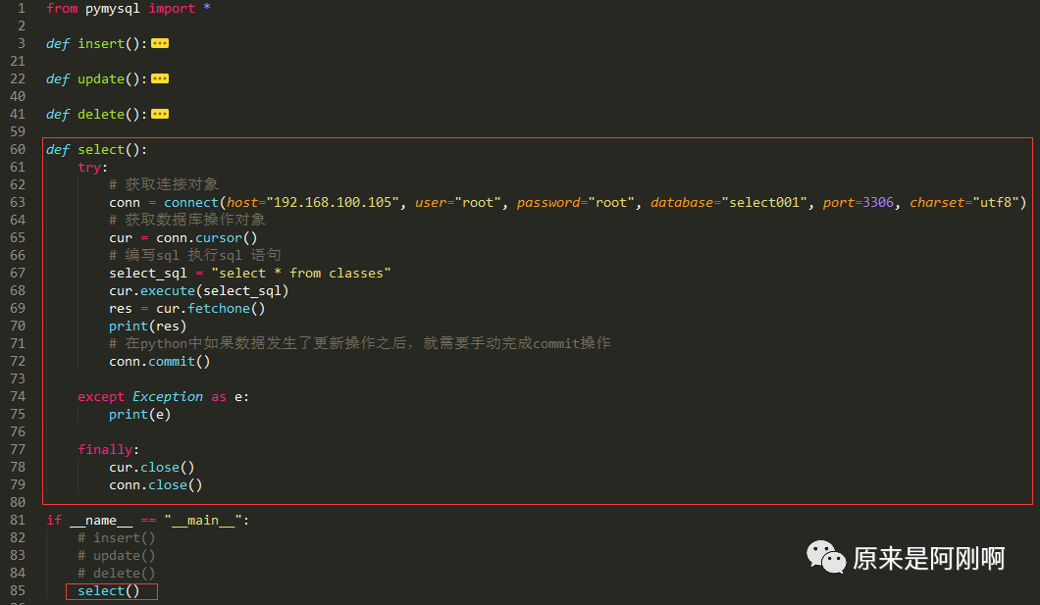The width and height of the screenshot is (1040, 605).
Task: Click line number 85 in the gutter
Action: tap(18, 590)
